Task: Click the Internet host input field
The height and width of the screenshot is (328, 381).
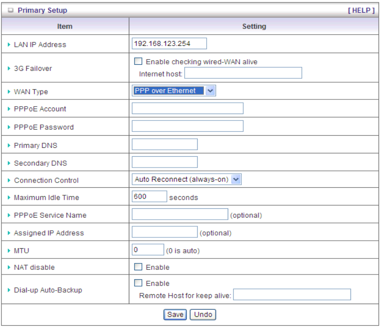Action: point(243,73)
